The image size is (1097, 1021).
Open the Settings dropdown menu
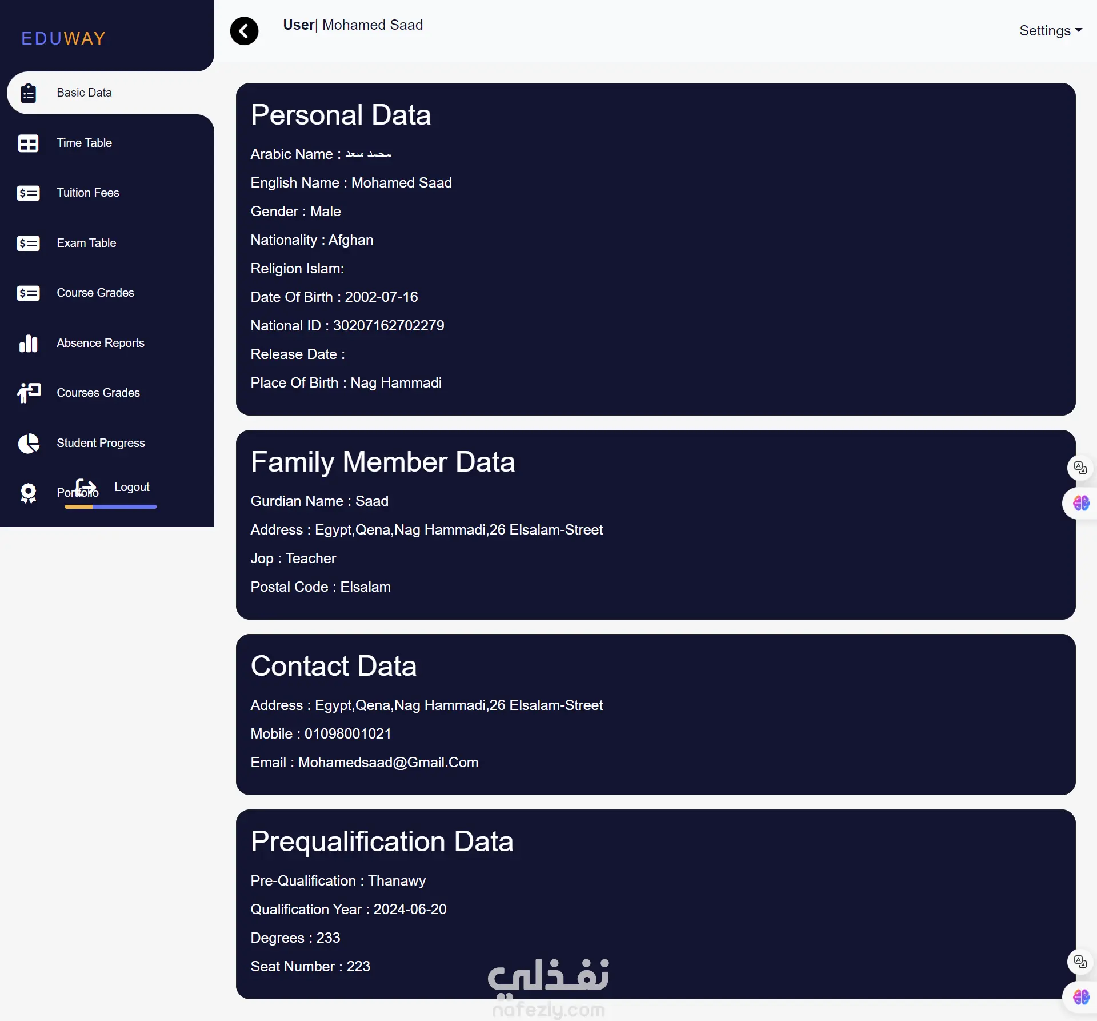[1050, 31]
